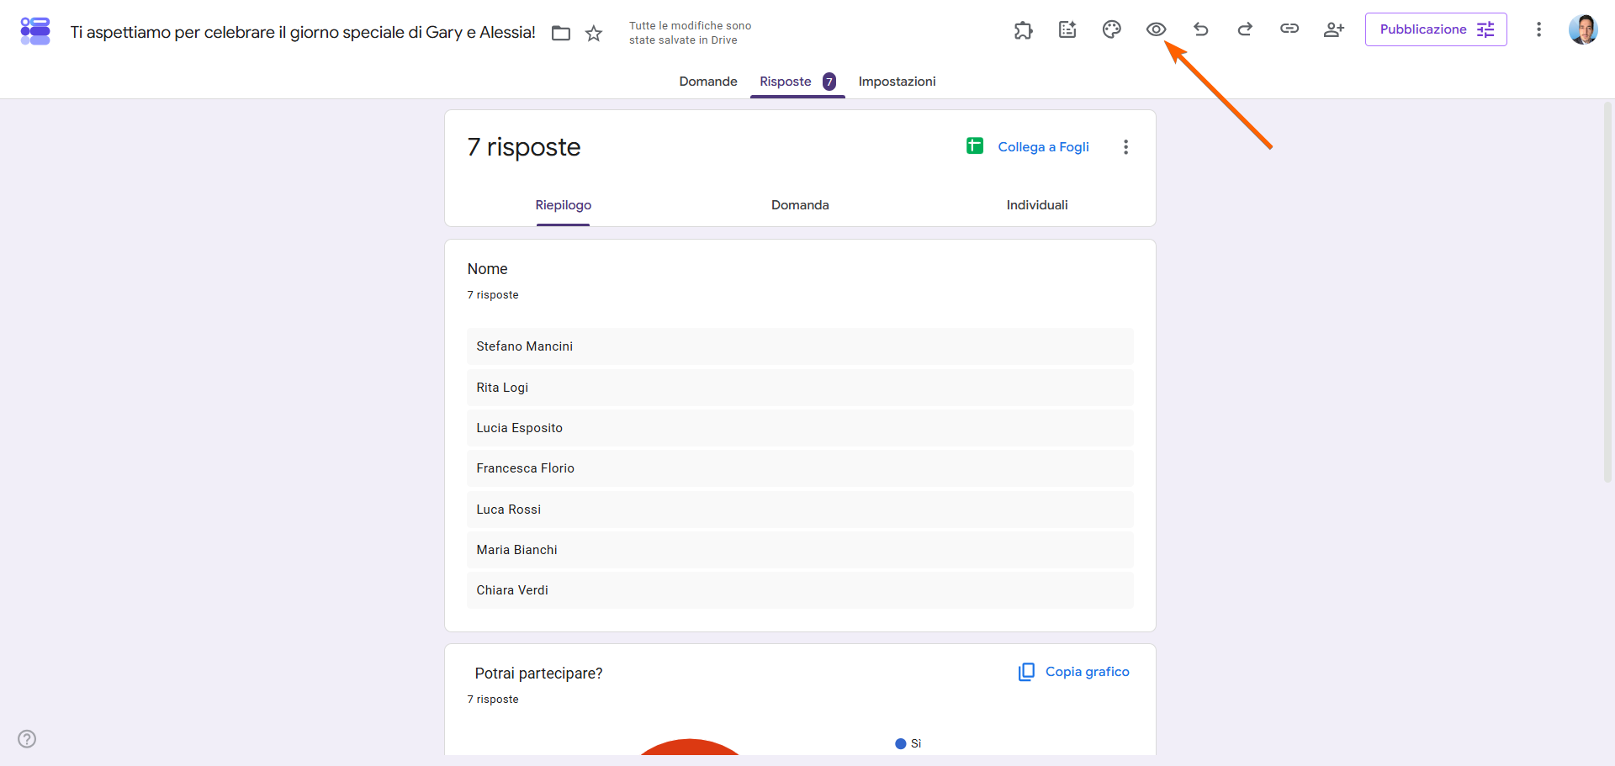Switch to the Domande tab
Screen dimensions: 1615x766
click(708, 82)
